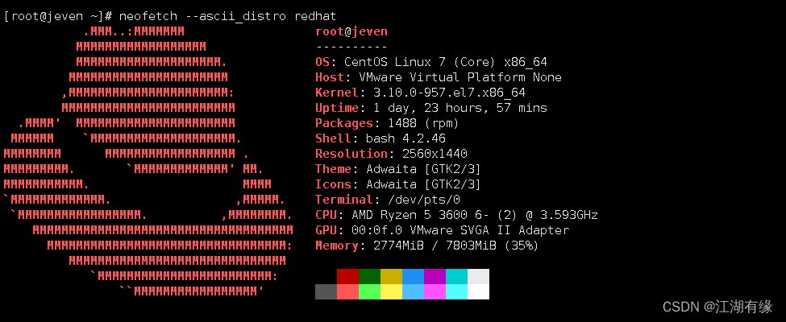Click the pure white color block
786x322 pixels.
(478, 291)
